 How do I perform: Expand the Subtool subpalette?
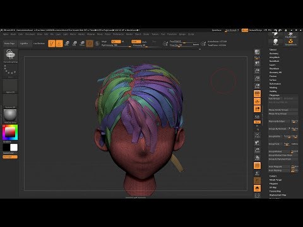point(273,50)
